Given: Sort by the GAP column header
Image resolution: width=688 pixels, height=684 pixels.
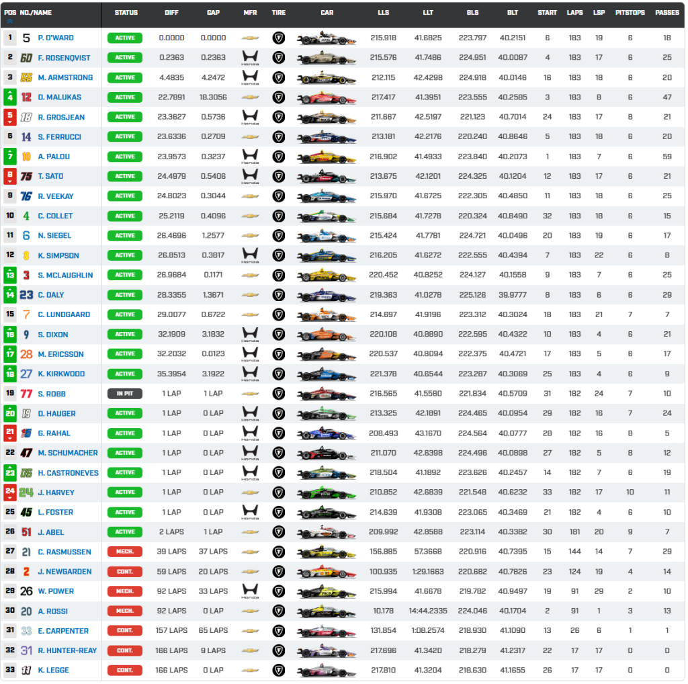Looking at the screenshot, I should [213, 13].
